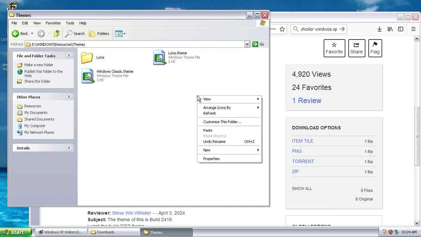Click SHOW ALL download options
421x237 pixels.
[302, 189]
